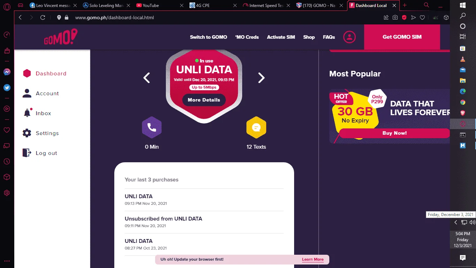This screenshot has height=268, width=476.
Task: Open a new tab with plus button
Action: (x=405, y=5)
